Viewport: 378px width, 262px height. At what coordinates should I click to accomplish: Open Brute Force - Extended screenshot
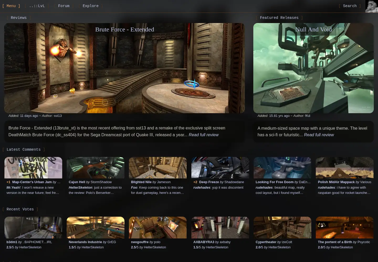(124, 68)
